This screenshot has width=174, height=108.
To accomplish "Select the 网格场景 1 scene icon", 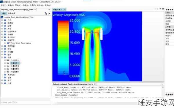I will coord(8,72).
